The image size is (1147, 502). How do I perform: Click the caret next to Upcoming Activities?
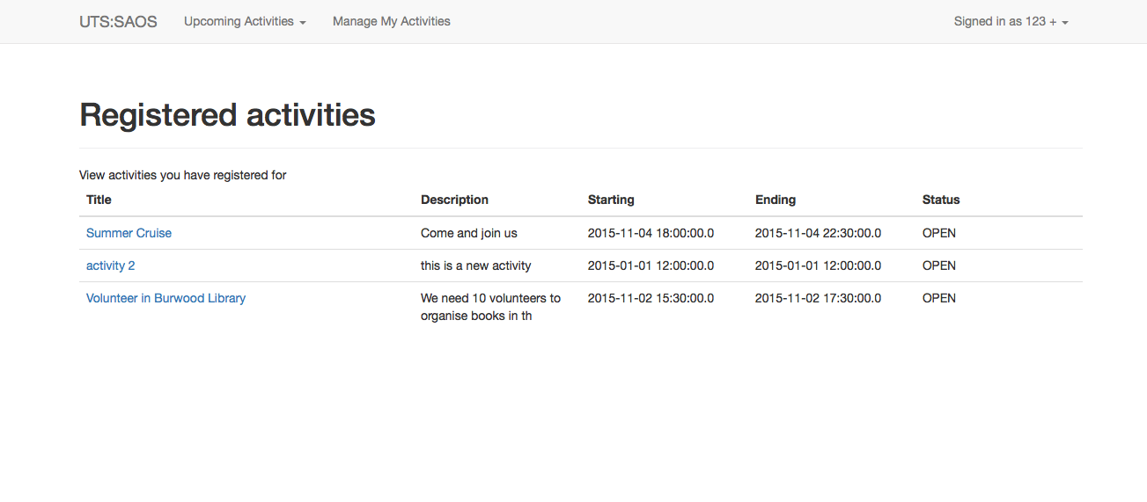303,23
